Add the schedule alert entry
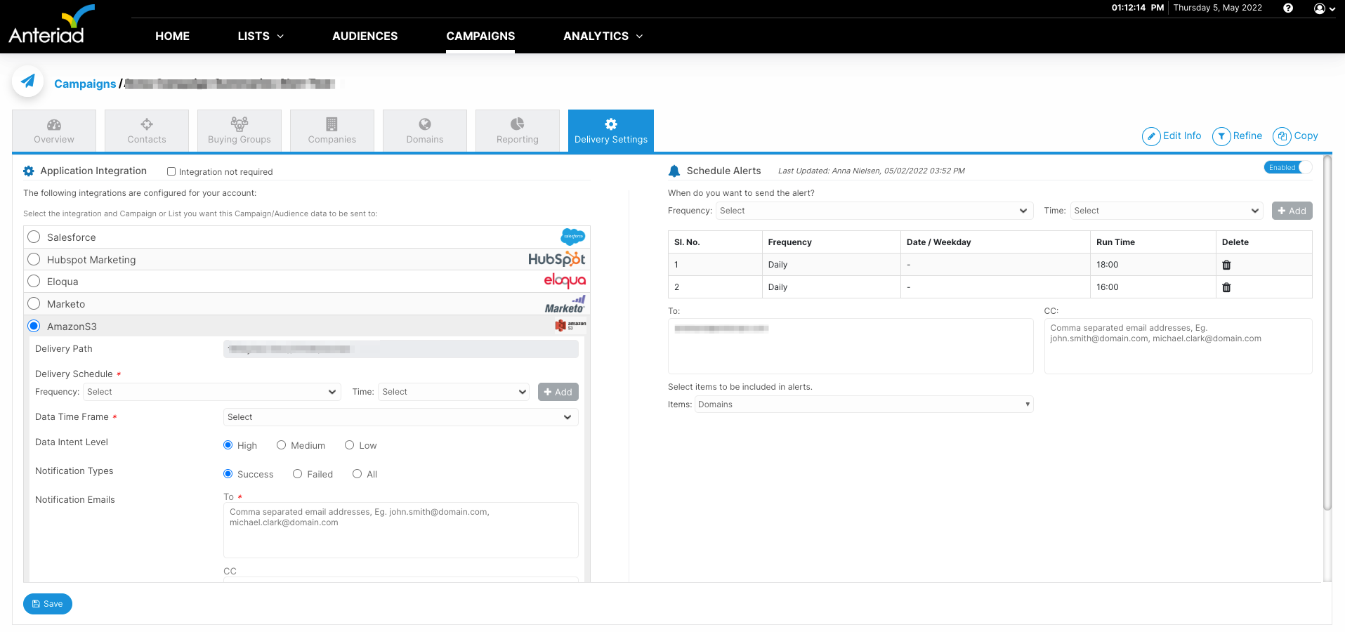Image resolution: width=1345 pixels, height=632 pixels. 1292,211
